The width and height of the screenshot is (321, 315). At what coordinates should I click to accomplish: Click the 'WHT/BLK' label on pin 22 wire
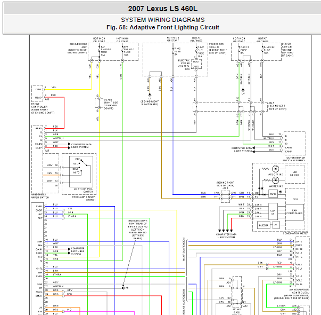58,286
